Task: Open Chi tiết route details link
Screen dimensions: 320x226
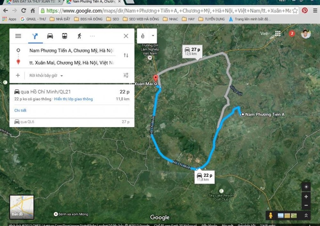Action: click(20, 110)
